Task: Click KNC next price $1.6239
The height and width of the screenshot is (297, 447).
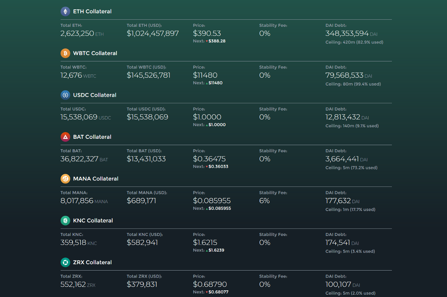Action: (x=216, y=250)
